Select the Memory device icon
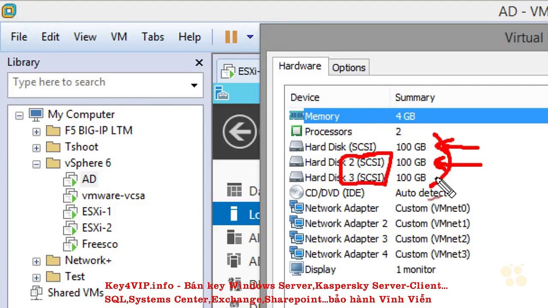Screen dimensions: 548x308 point(296,115)
